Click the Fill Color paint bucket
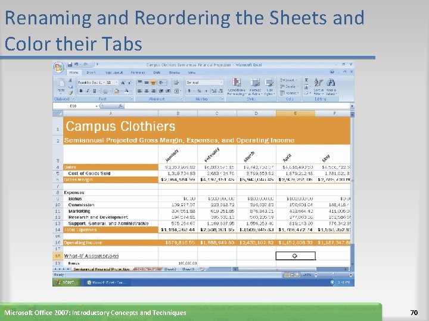The image size is (429, 321). (117, 91)
